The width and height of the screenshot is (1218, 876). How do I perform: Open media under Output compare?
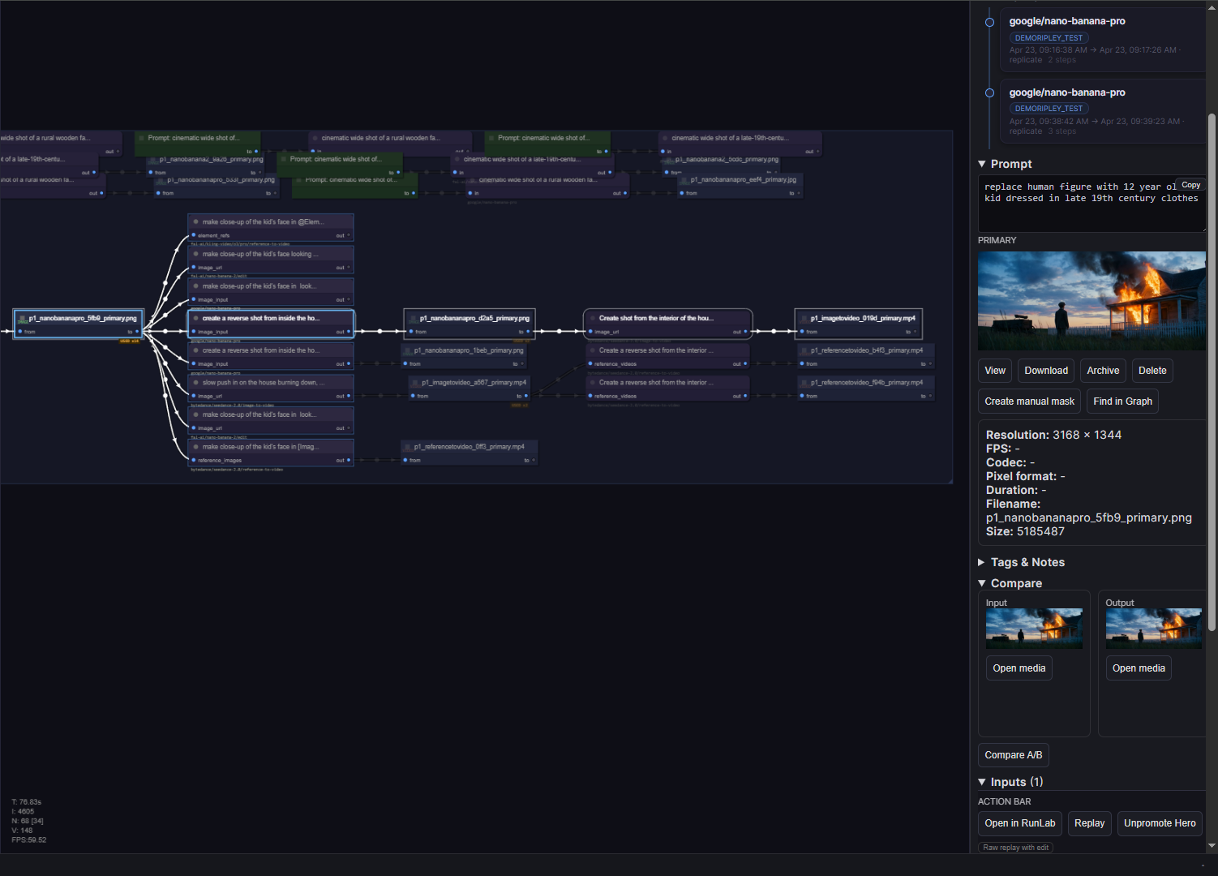(x=1139, y=668)
